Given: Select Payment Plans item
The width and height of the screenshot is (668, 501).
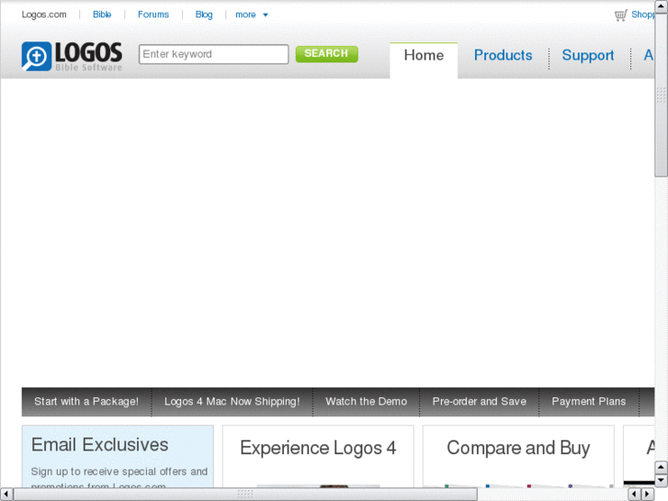Looking at the screenshot, I should point(589,402).
